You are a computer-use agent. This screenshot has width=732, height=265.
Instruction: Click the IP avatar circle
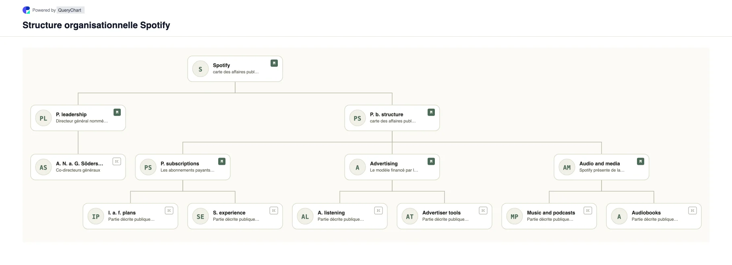click(x=96, y=216)
